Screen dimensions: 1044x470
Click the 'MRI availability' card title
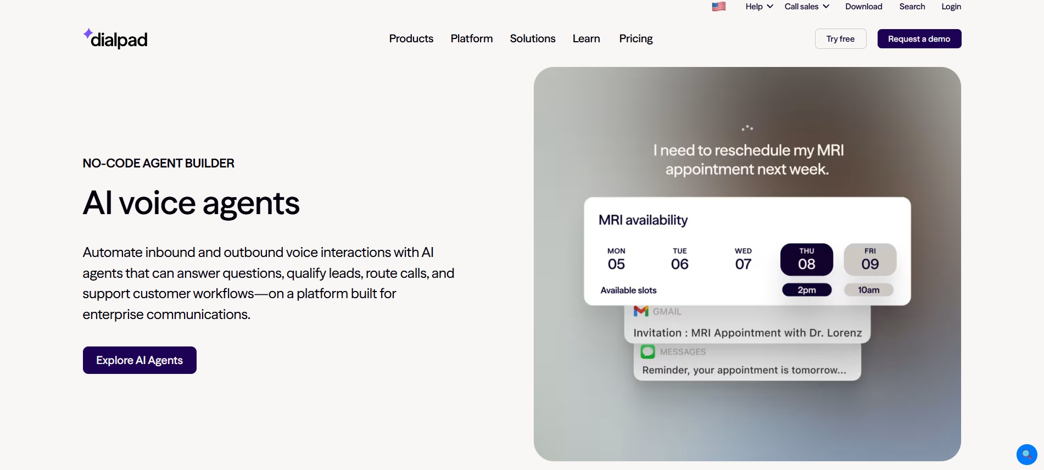point(643,220)
